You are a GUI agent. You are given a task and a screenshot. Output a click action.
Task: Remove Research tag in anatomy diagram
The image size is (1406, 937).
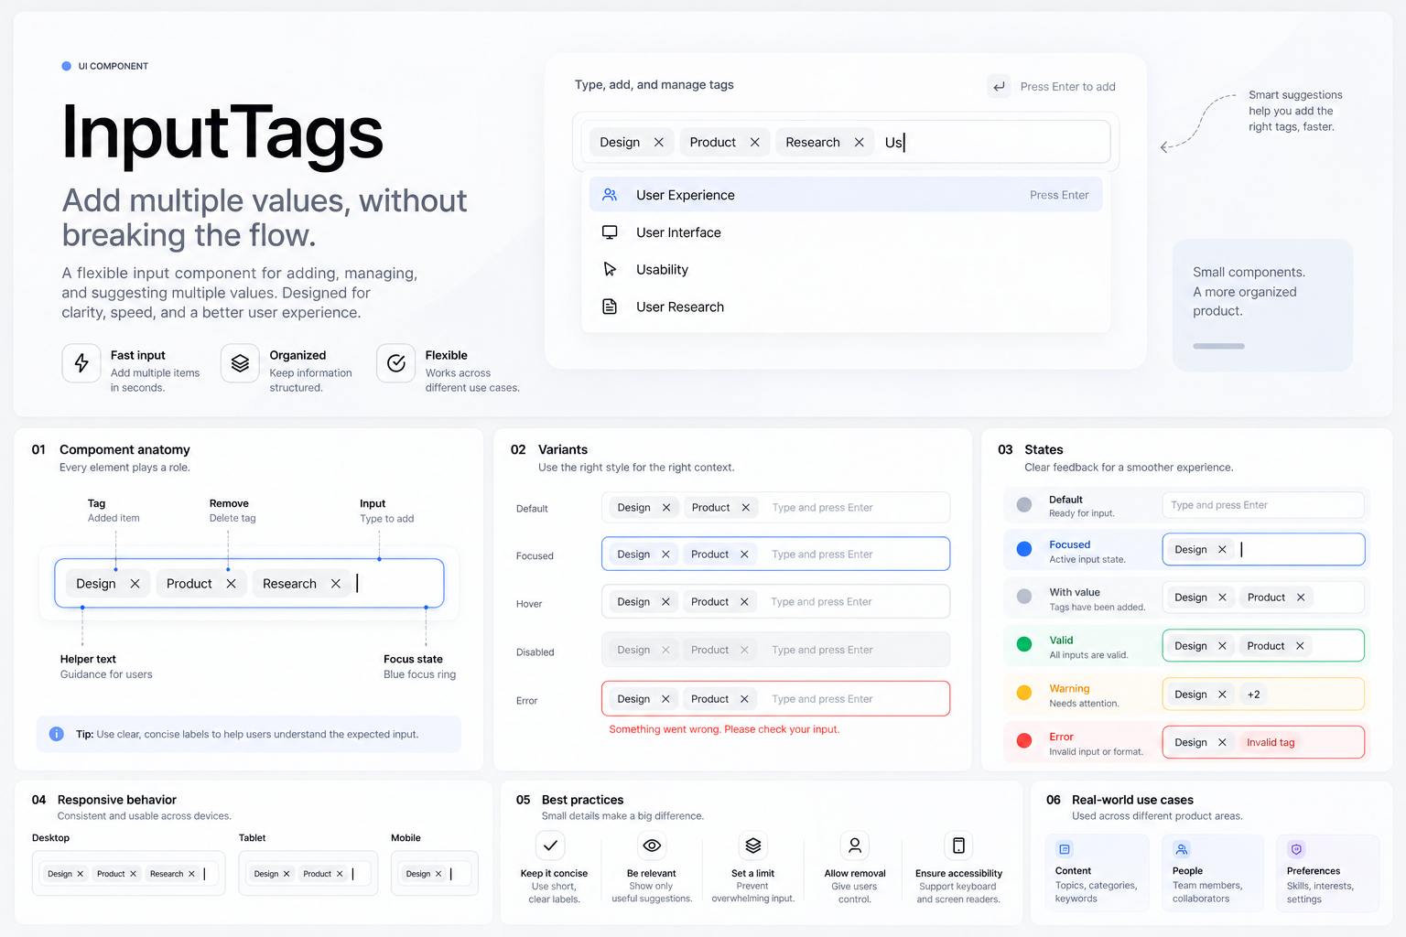pos(336,584)
